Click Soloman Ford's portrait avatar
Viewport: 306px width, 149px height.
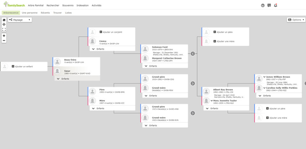coord(145,49)
